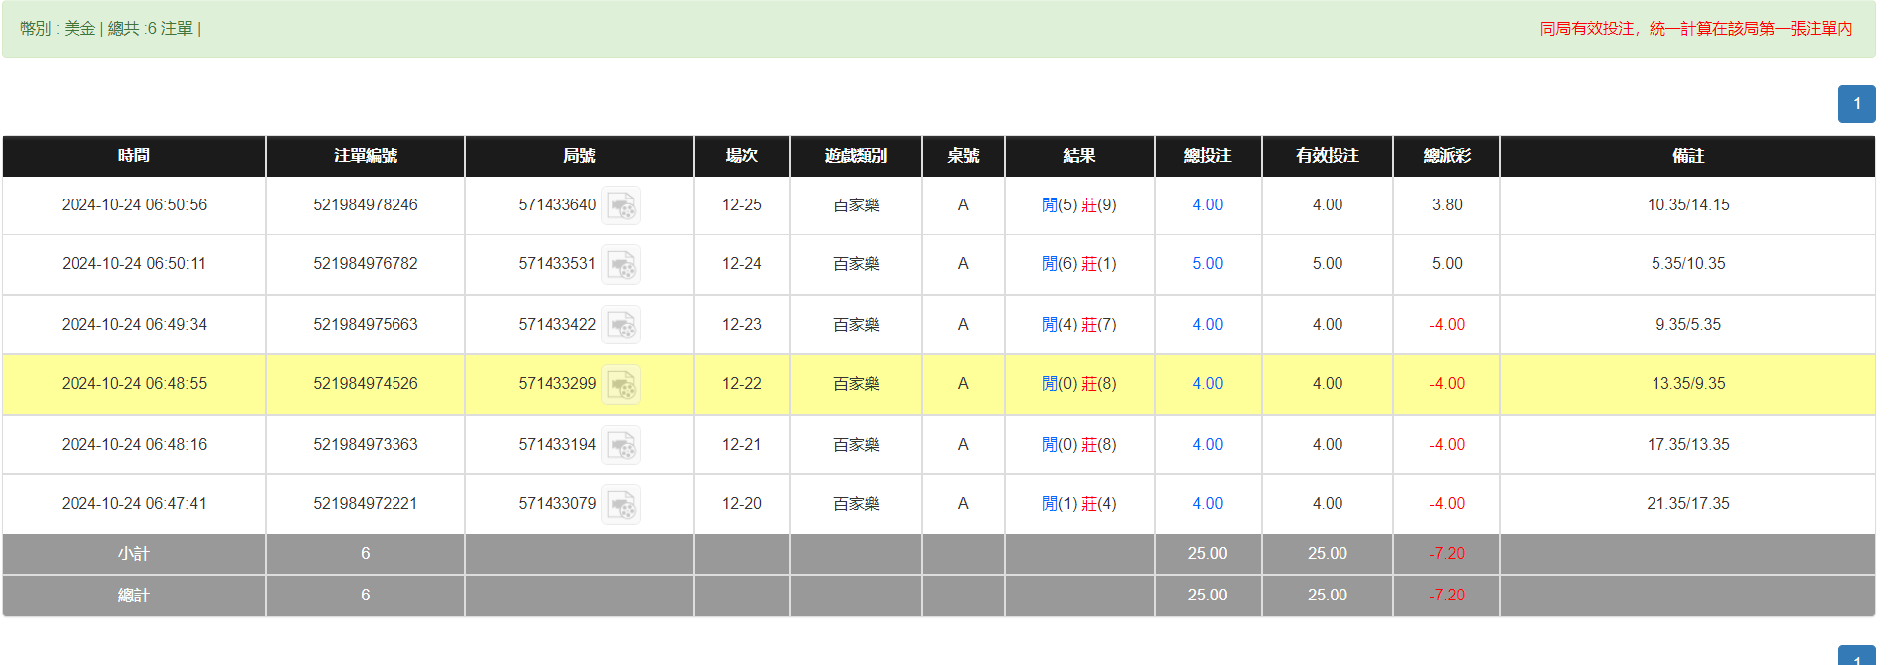Click result 閒(1) 莊(4)
Viewport: 1892px width, 665px height.
point(1079,504)
